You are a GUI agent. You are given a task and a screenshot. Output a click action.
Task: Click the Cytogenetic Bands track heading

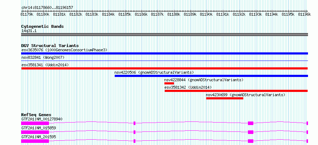click(x=43, y=26)
